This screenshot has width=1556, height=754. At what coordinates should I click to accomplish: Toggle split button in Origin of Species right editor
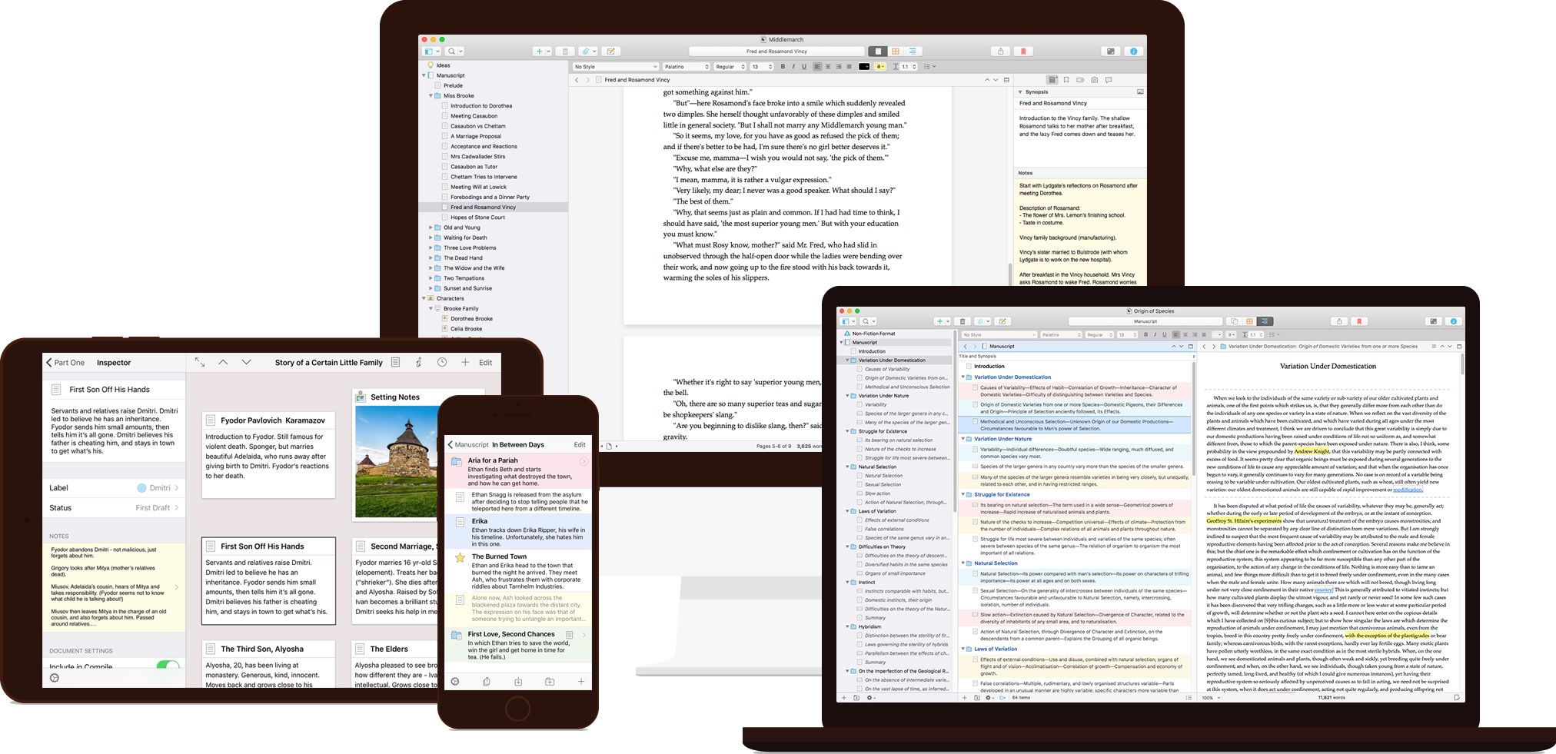[x=1459, y=347]
